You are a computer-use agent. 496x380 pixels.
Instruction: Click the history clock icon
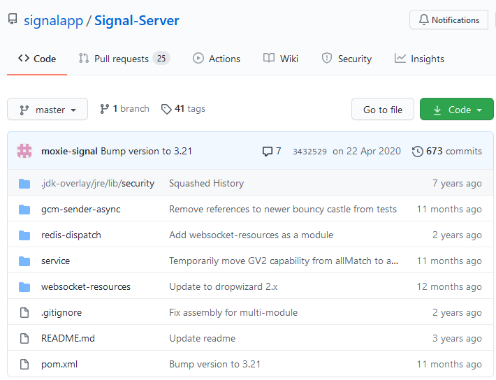click(x=418, y=152)
